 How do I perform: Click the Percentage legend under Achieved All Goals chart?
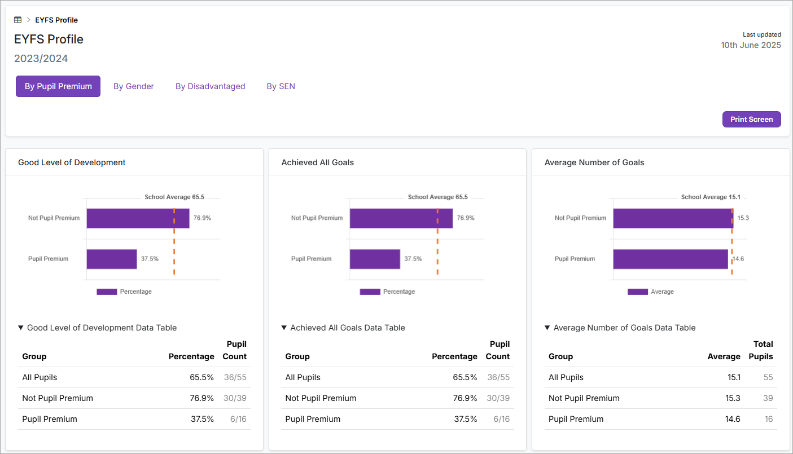(x=370, y=292)
